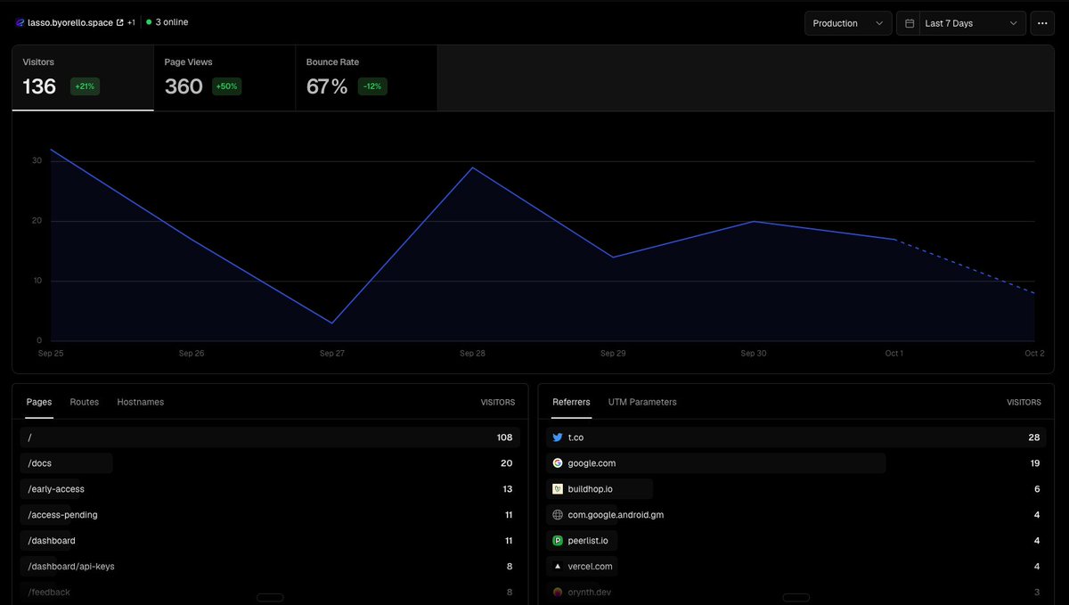Viewport: 1069px width, 605px height.
Task: Click the globe icon for com.google.android.gm
Action: [558, 515]
